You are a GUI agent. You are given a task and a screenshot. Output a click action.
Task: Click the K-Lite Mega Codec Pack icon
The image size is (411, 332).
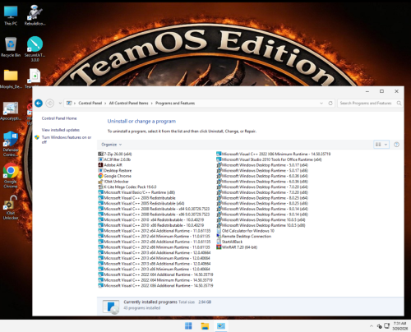100,187
